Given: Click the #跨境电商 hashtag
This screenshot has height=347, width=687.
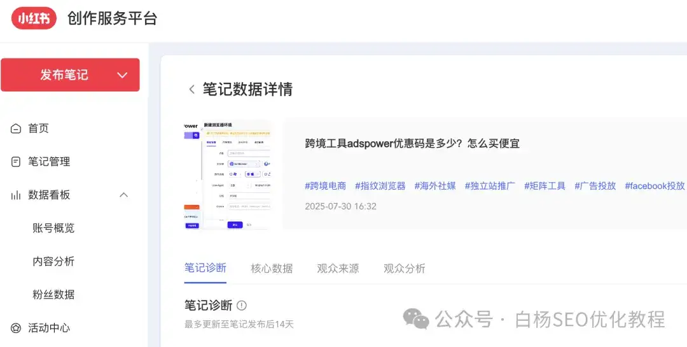Looking at the screenshot, I should (326, 186).
